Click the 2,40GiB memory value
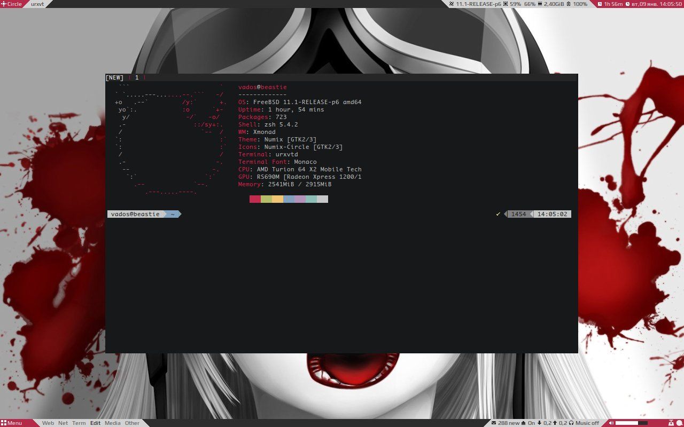Image resolution: width=684 pixels, height=427 pixels. pyautogui.click(x=554, y=4)
